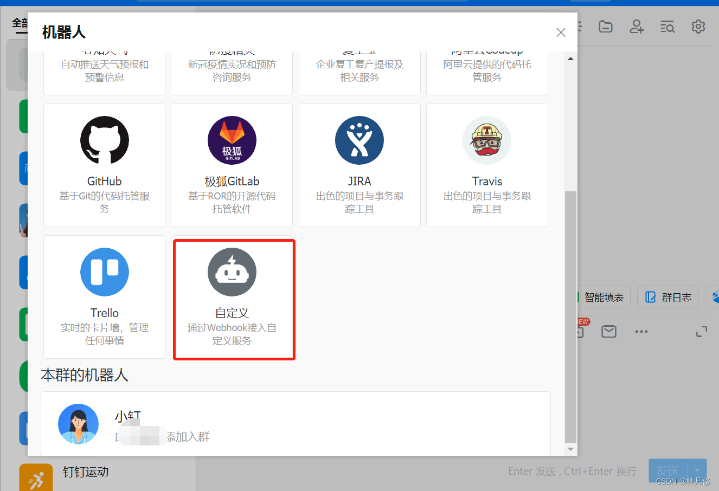Screen dimensions: 719x491
Task: Open the group settings gear icon
Action: click(x=698, y=26)
